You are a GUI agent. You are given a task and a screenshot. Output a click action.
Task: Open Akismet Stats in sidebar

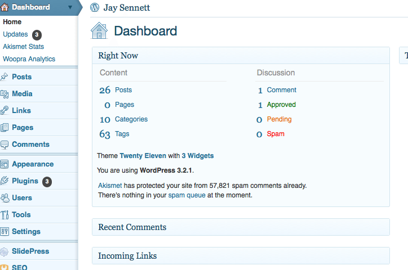[x=24, y=47]
